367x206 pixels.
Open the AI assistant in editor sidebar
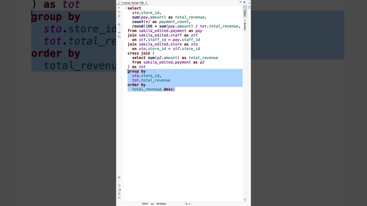click(x=119, y=32)
